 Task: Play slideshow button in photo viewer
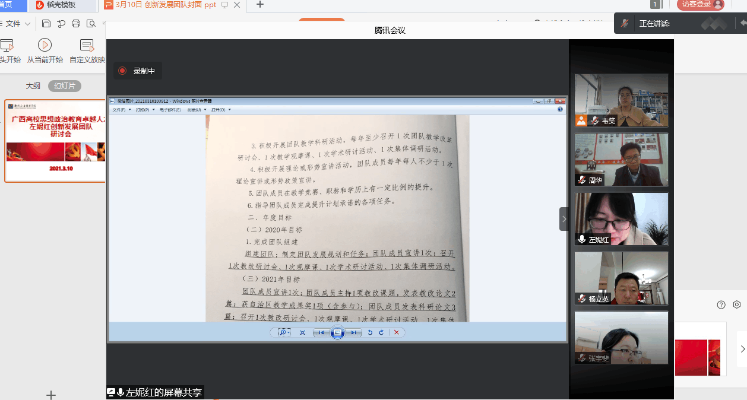tap(337, 333)
